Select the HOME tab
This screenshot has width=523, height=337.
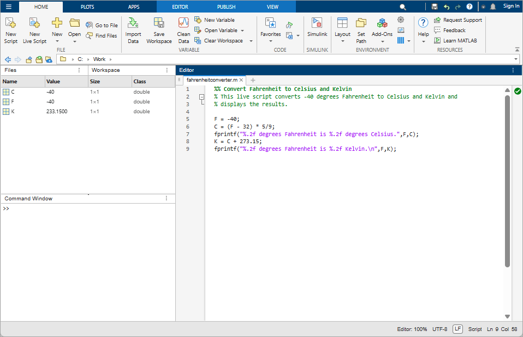pyautogui.click(x=41, y=7)
